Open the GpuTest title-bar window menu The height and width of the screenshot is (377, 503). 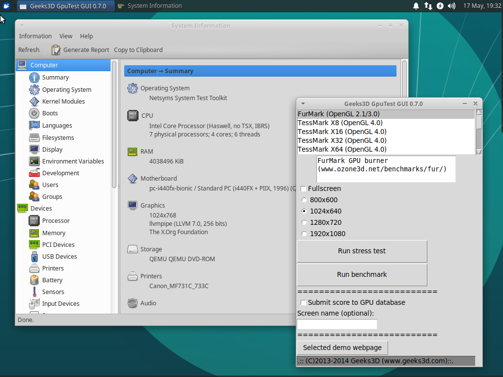(x=302, y=104)
